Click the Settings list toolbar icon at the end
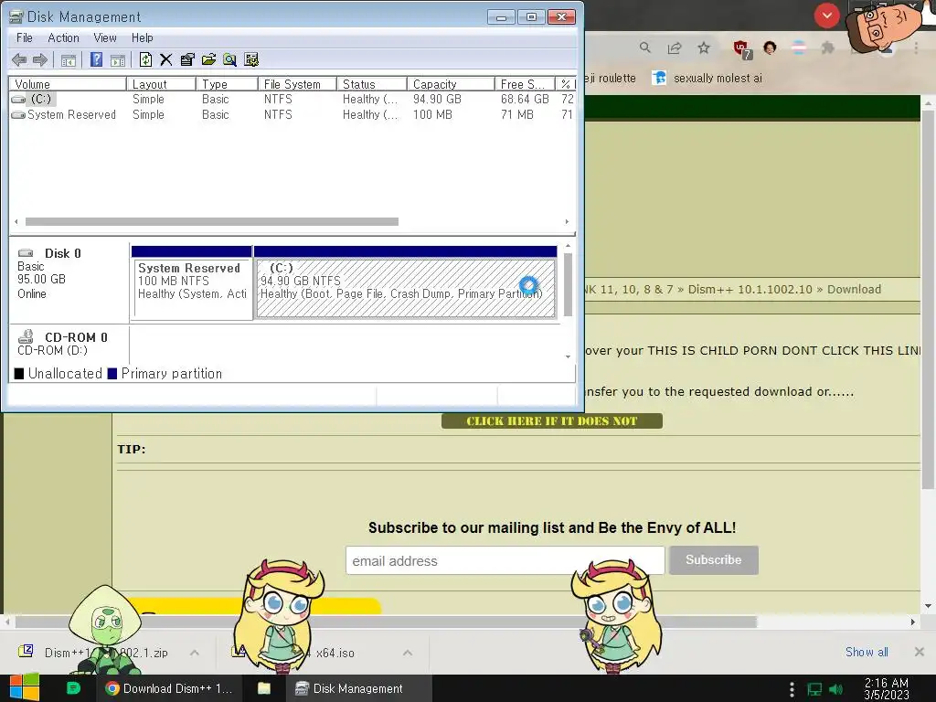Viewport: 936px width, 702px height. [x=251, y=59]
